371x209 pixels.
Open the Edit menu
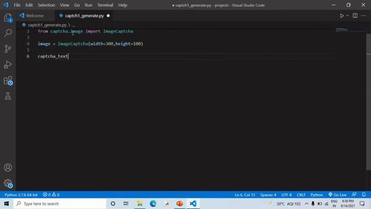[x=29, y=5]
